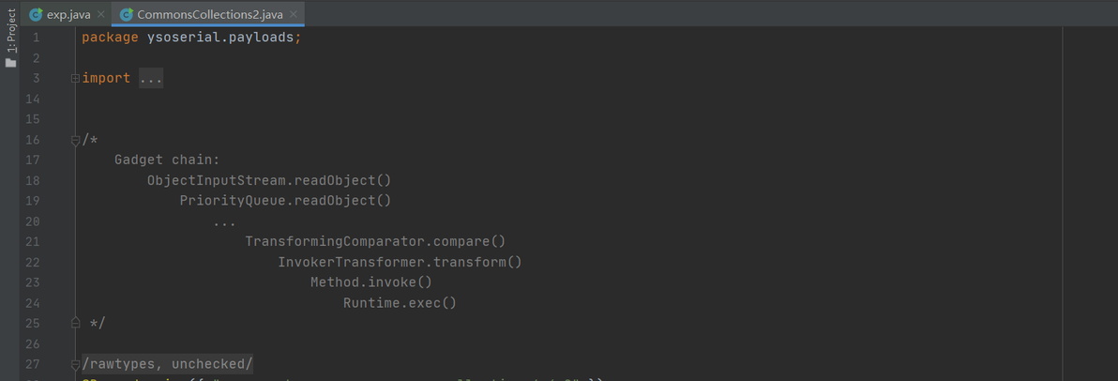Image resolution: width=1118 pixels, height=381 pixels.
Task: Close the CommonsCollections2.java tab
Action: (x=294, y=15)
